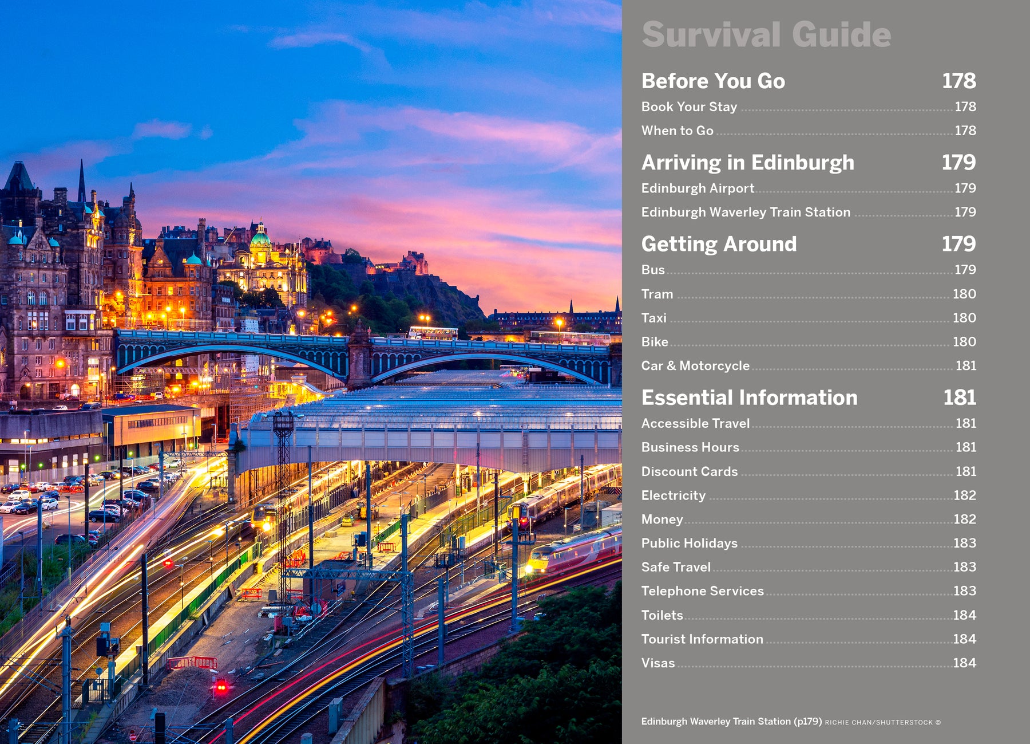Select the Discount Cards entry
Viewport: 1030px width, 744px height.
pos(809,471)
